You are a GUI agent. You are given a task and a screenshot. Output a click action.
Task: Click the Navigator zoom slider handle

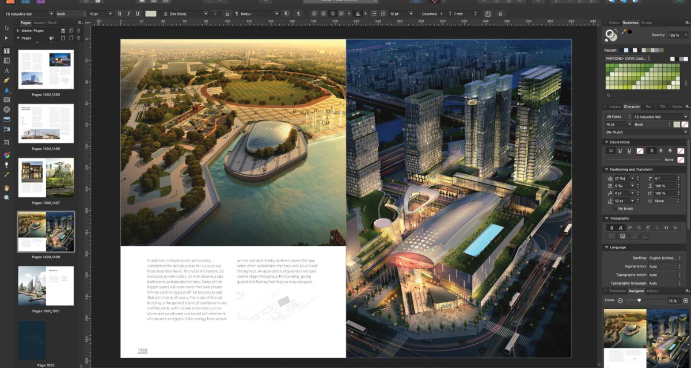click(x=639, y=300)
